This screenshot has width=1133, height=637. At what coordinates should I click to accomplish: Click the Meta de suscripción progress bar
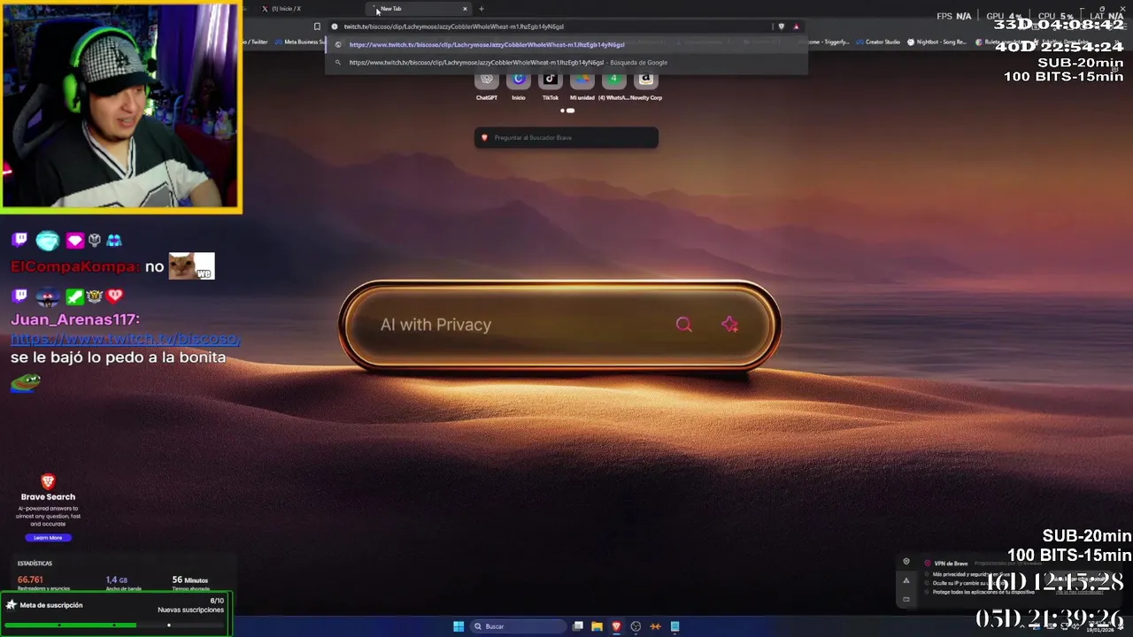click(x=115, y=625)
